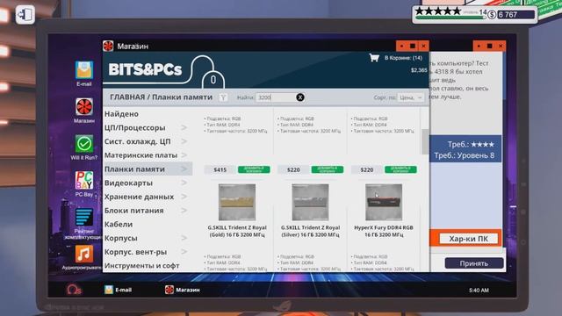Select the Инструменты и софт category

pos(142,265)
